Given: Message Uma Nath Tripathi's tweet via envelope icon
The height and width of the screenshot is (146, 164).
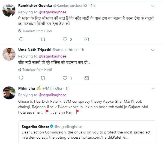Looking at the screenshot, I should pos(87,78).
